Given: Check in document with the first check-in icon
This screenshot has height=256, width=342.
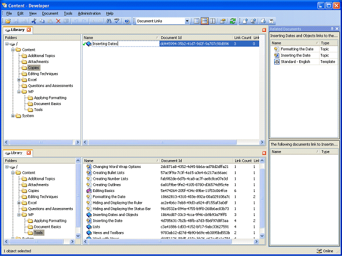Looking at the screenshot, I should [x=245, y=21].
